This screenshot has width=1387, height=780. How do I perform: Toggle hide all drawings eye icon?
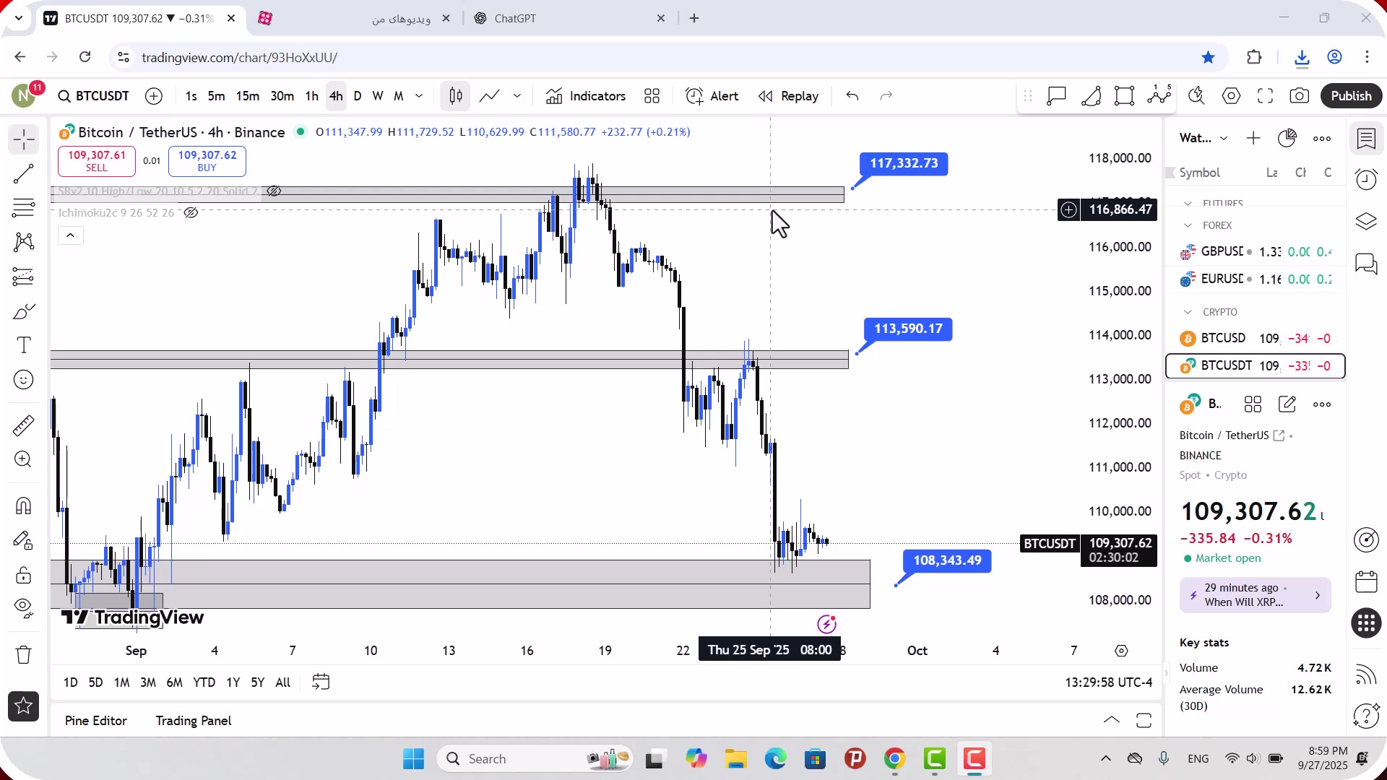tap(23, 608)
